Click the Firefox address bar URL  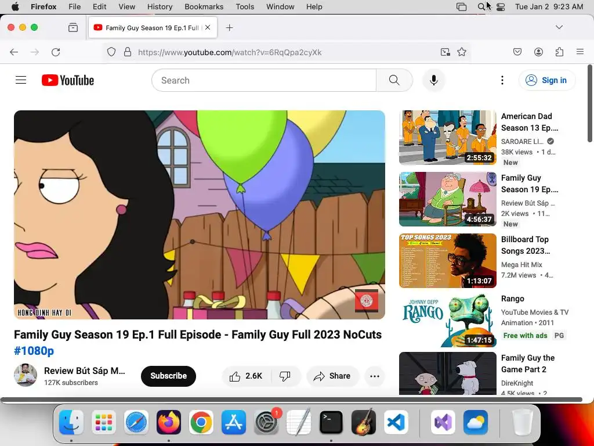point(230,52)
